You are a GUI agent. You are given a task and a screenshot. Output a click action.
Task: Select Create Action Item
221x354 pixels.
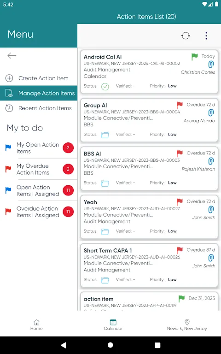tap(39, 78)
